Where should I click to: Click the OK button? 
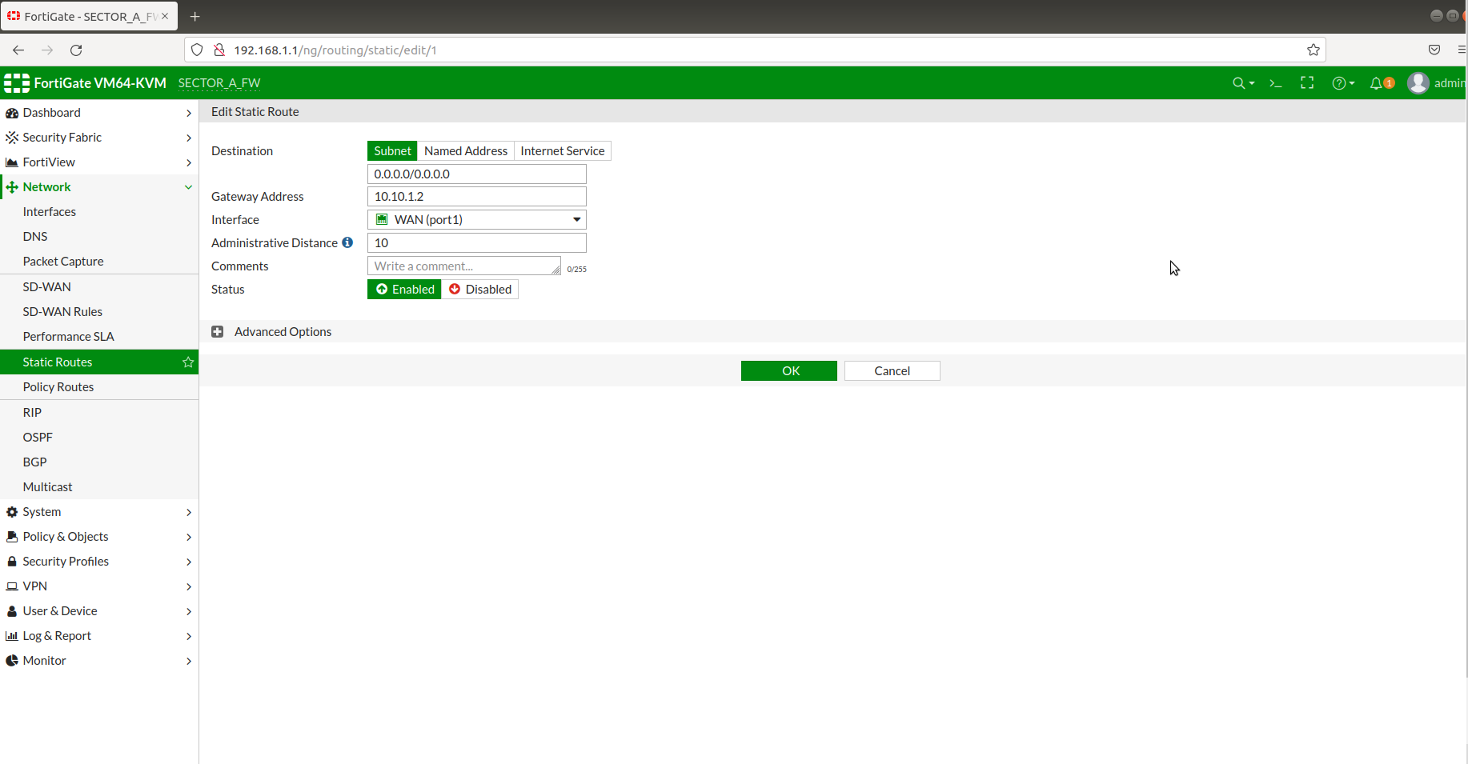click(788, 370)
